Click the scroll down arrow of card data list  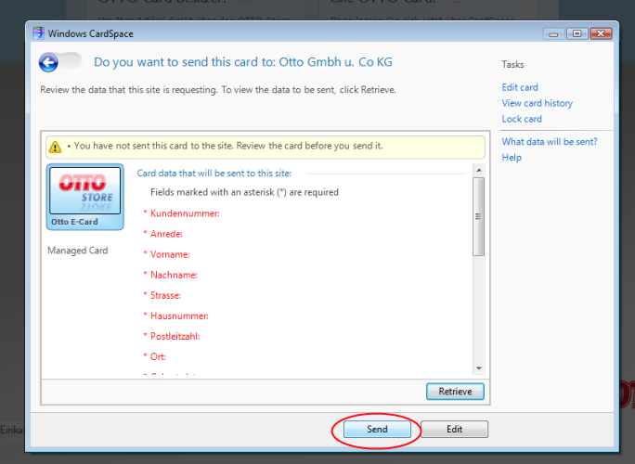pos(479,368)
